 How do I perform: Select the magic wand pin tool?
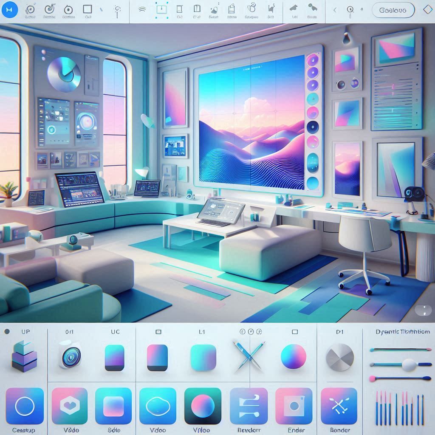pyautogui.click(x=117, y=11)
